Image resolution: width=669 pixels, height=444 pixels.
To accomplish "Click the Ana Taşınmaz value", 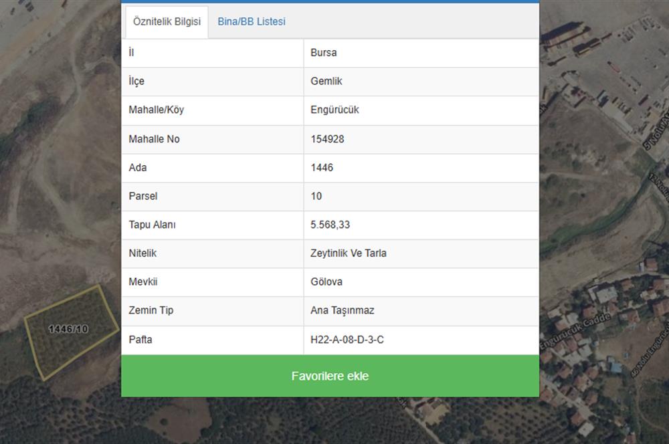I will click(343, 311).
